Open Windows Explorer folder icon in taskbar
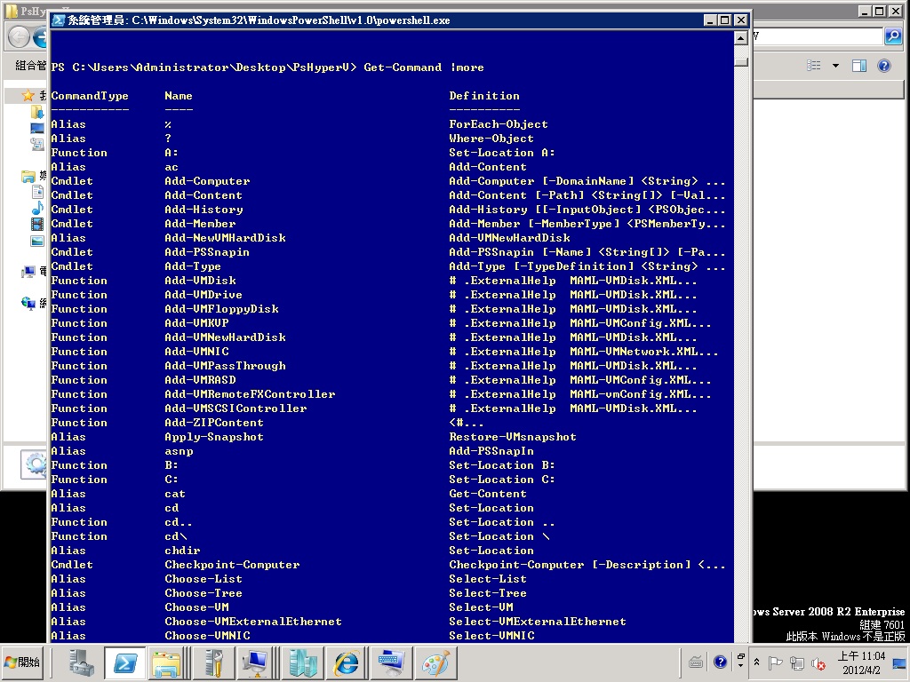 click(x=166, y=662)
